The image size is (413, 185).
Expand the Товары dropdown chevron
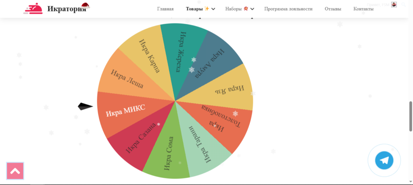click(x=213, y=9)
